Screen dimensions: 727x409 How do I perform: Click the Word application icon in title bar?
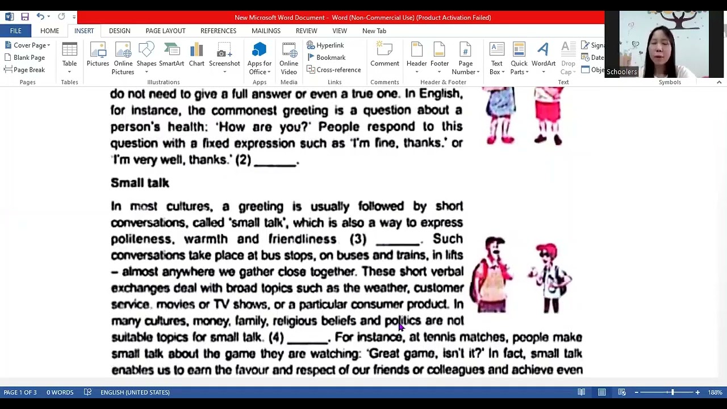[9, 17]
